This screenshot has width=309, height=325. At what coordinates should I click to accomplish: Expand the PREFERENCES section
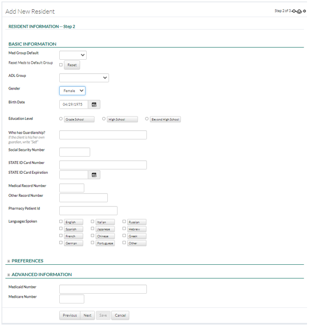click(8, 261)
